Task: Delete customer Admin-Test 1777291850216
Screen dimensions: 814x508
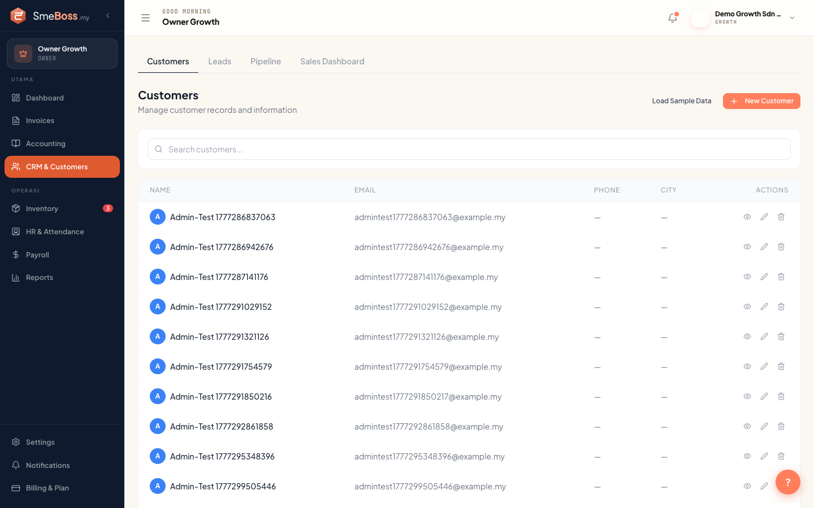Action: (x=781, y=396)
